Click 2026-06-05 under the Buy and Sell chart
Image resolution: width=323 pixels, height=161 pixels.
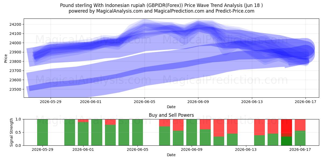pos(138,150)
